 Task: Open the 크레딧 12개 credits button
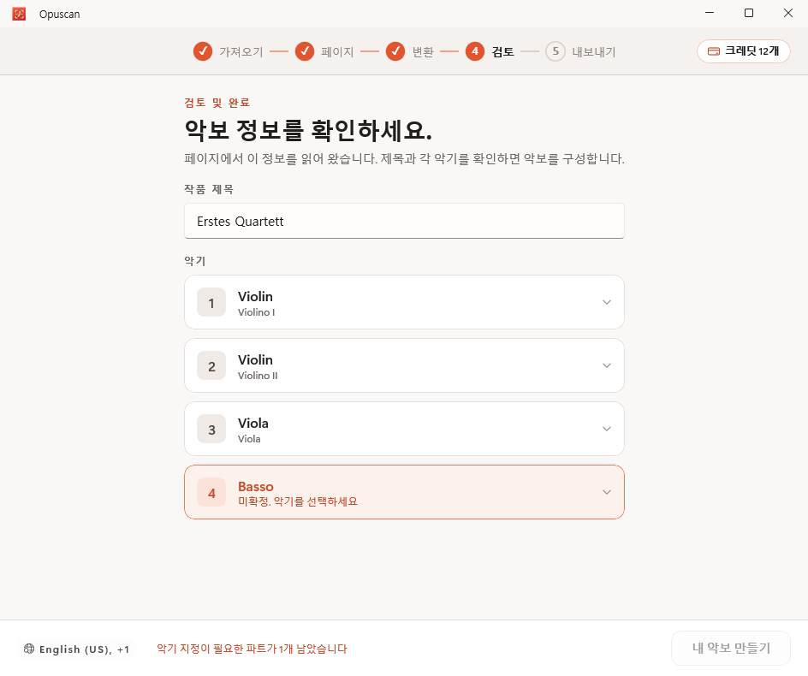tap(743, 51)
